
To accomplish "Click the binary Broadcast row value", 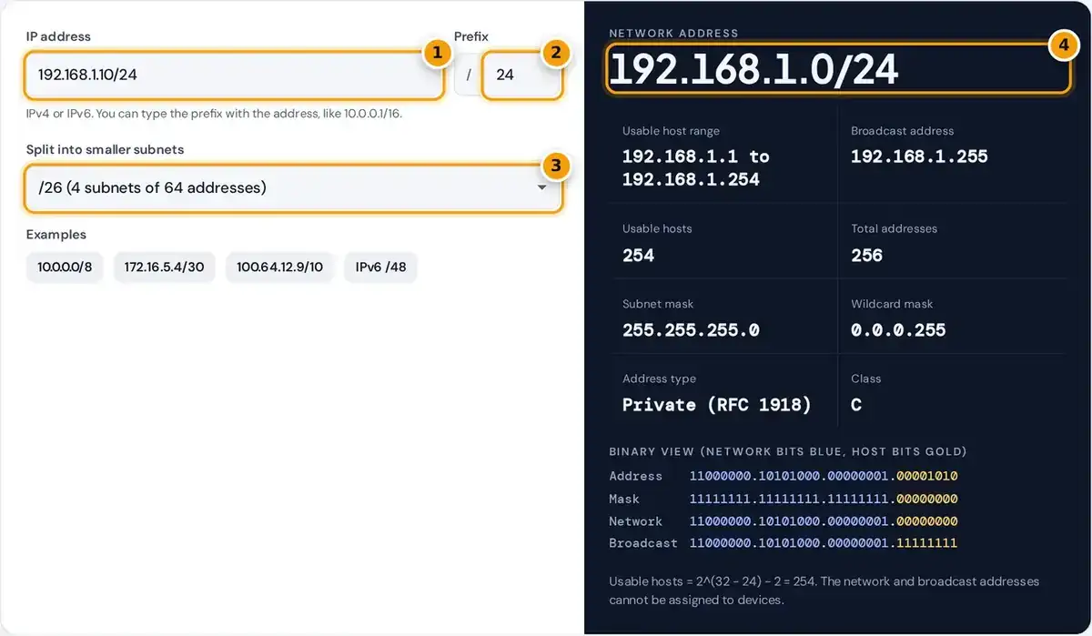I will point(824,543).
